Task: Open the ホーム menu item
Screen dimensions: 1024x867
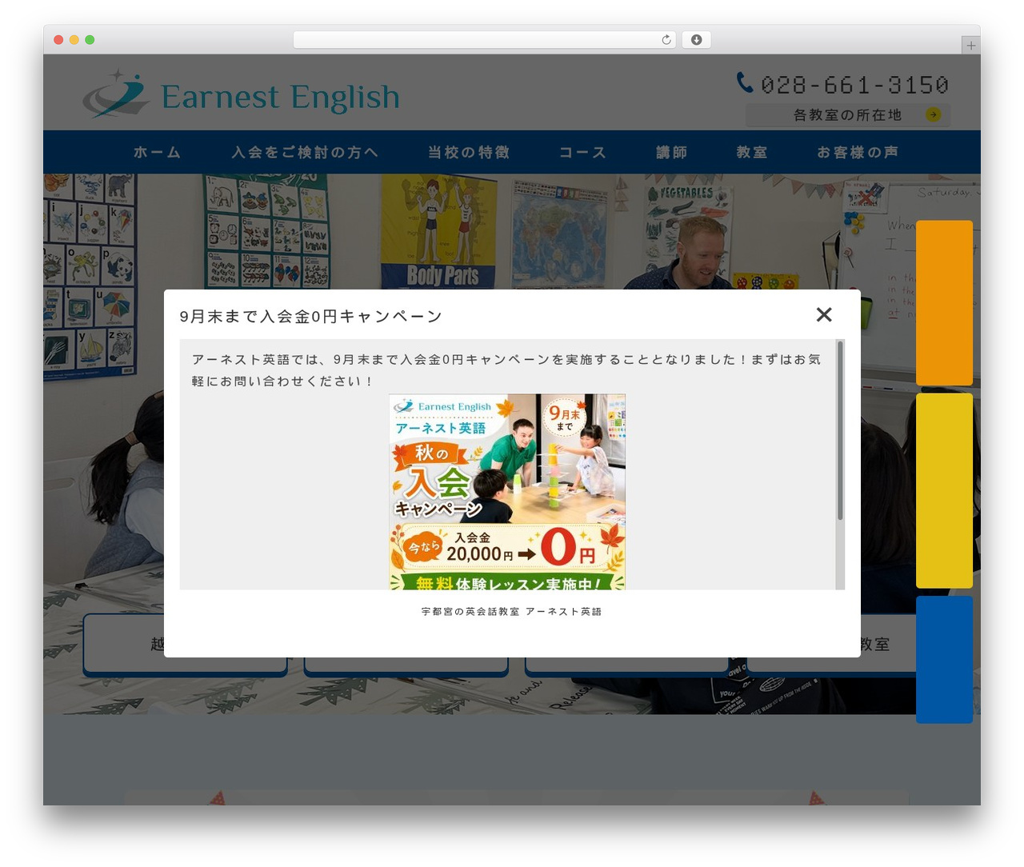Action: tap(157, 152)
